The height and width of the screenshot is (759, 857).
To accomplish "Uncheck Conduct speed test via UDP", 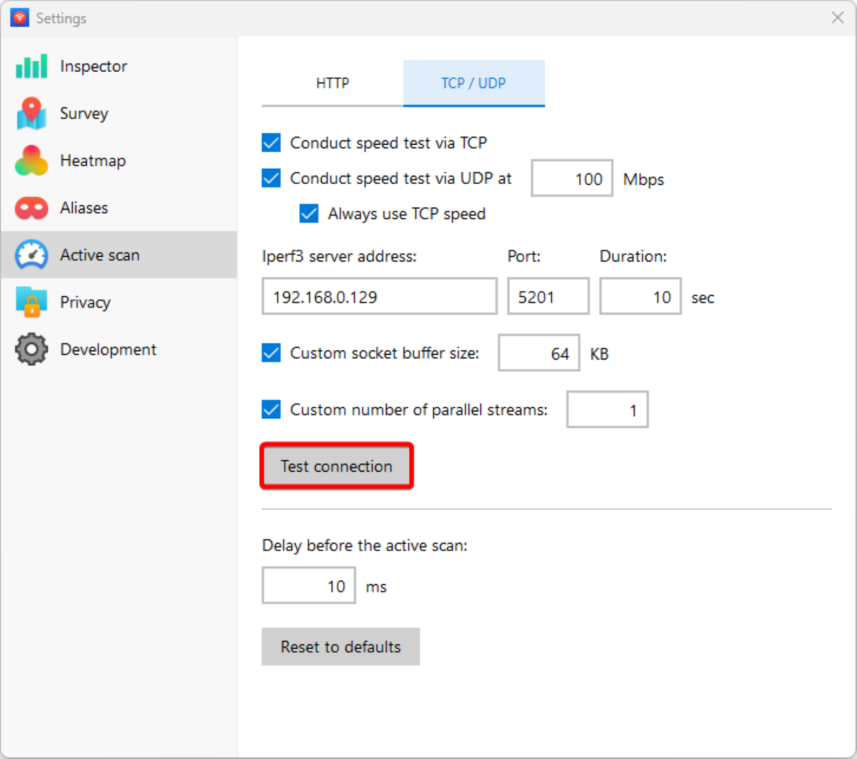I will [272, 178].
